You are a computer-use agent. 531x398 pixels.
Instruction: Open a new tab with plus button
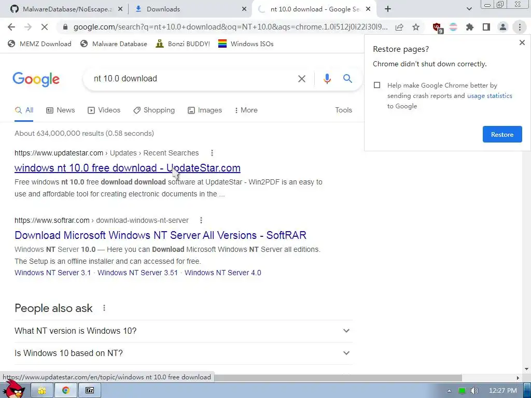pos(388,9)
